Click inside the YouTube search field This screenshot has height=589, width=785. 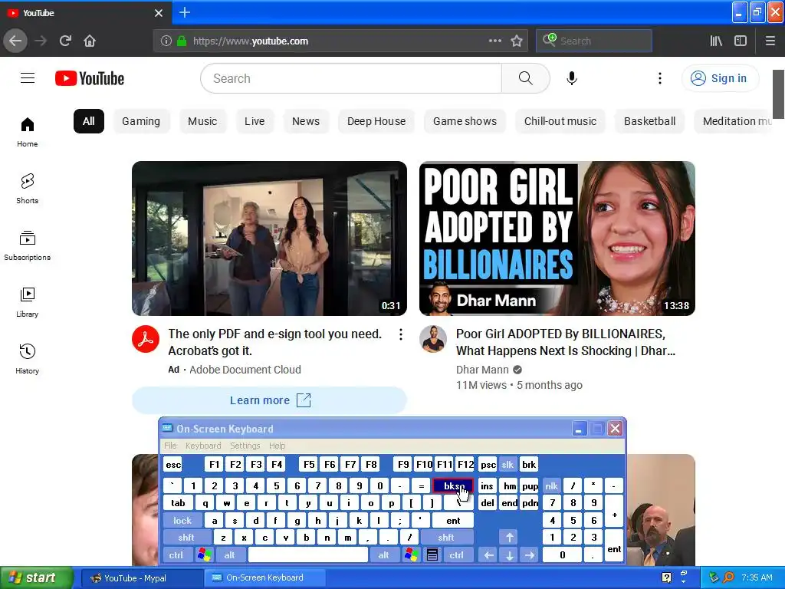(351, 78)
